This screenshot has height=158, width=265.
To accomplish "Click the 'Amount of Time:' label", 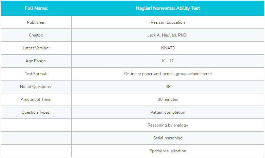I will [x=36, y=99].
